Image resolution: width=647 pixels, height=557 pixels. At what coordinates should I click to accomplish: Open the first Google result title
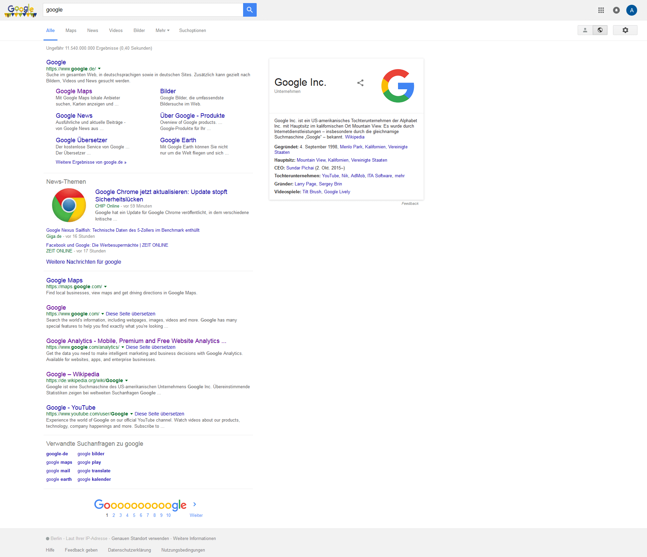point(56,62)
